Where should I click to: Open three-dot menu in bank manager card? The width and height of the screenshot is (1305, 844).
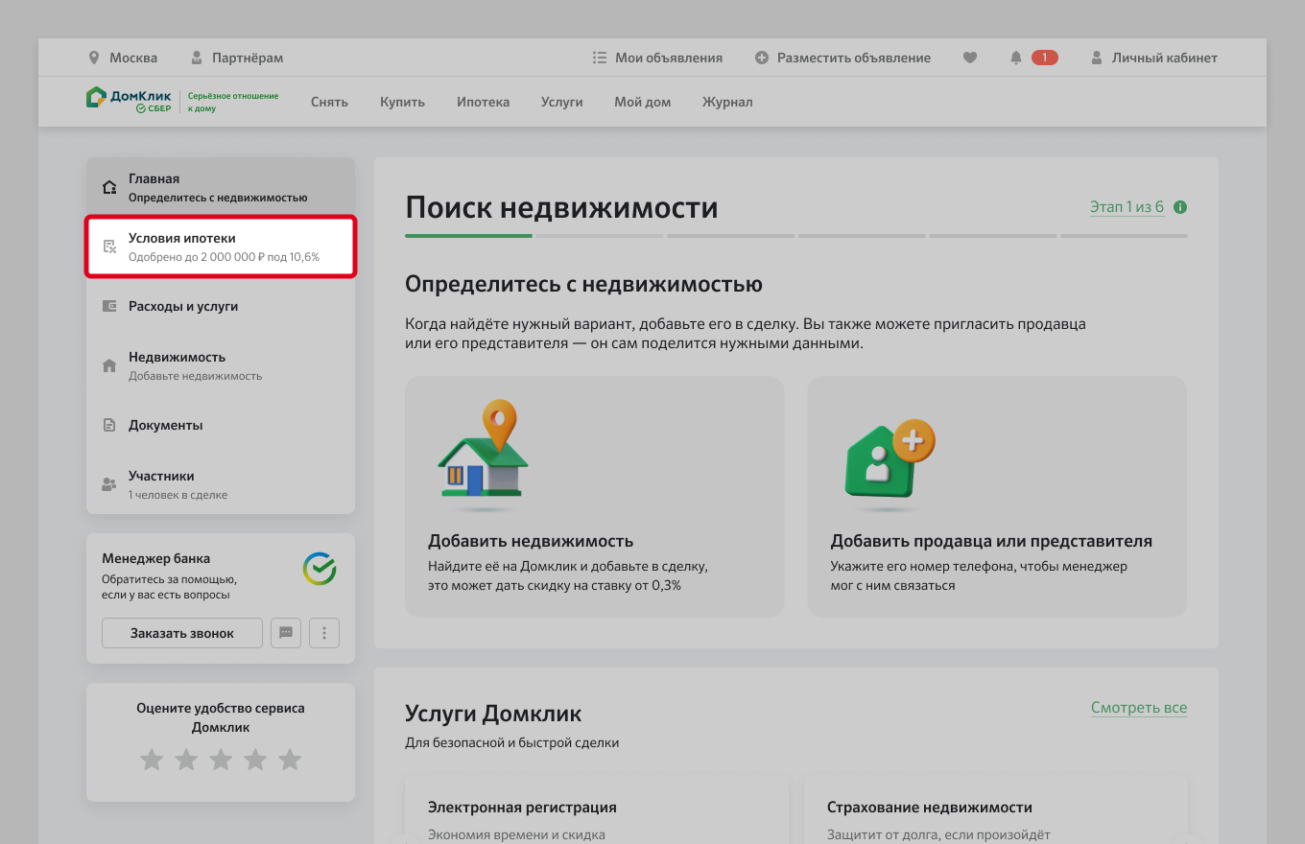pos(324,633)
